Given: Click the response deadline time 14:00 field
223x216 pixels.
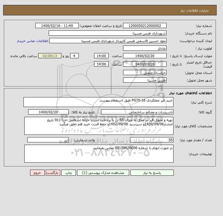Looking at the screenshot, I should click(x=101, y=56).
